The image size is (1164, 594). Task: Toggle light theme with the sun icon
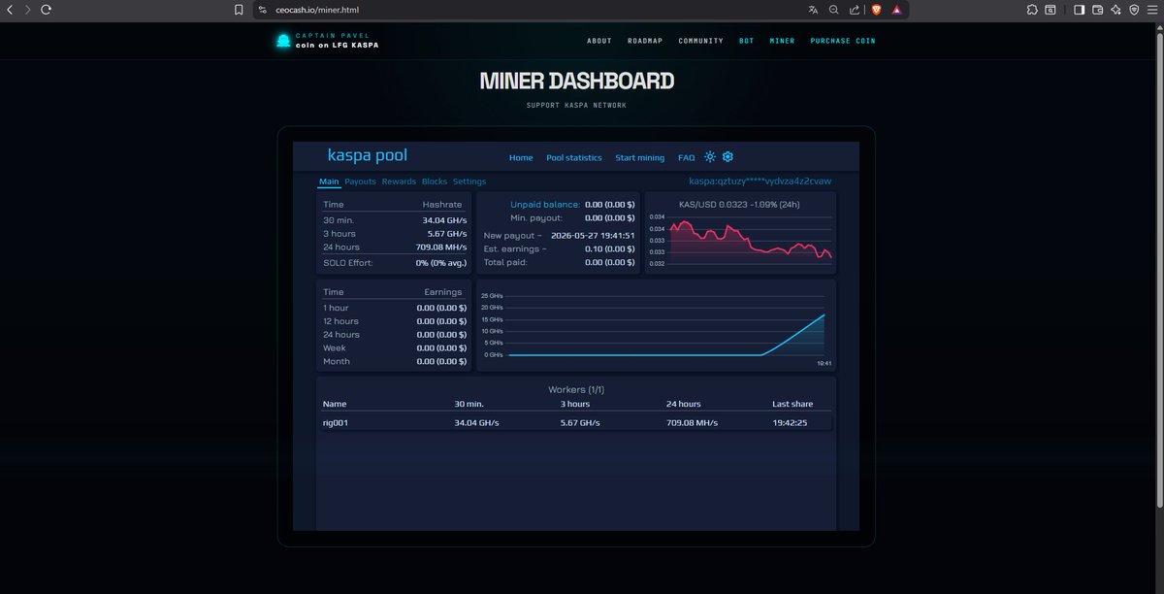710,157
